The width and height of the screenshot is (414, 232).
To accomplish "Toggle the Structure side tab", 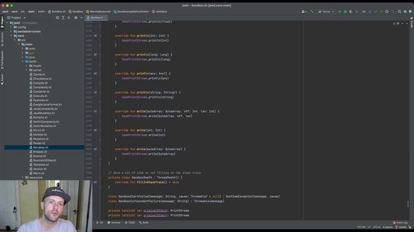I will coord(2,39).
